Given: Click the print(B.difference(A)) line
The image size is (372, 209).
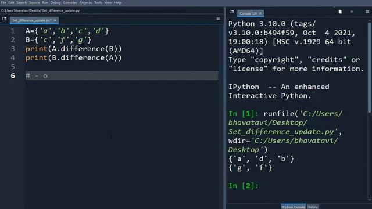Looking at the screenshot, I should click(x=74, y=58).
